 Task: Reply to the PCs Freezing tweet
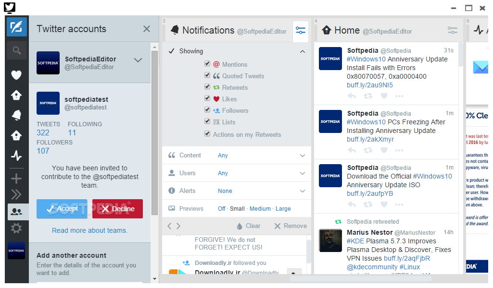[x=352, y=150]
